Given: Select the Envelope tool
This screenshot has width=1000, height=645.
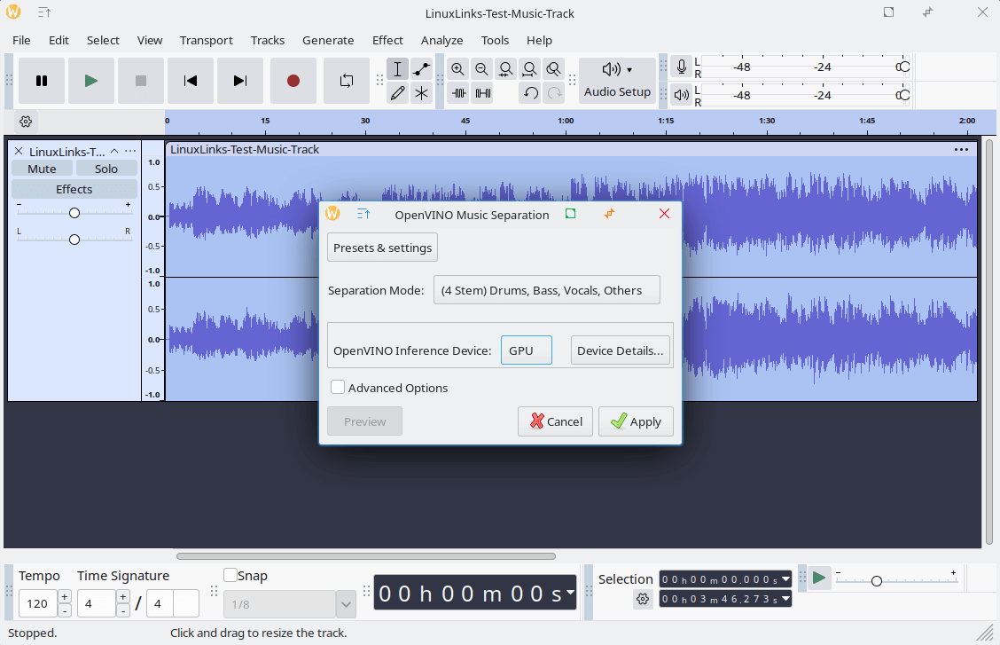Looking at the screenshot, I should pos(422,69).
